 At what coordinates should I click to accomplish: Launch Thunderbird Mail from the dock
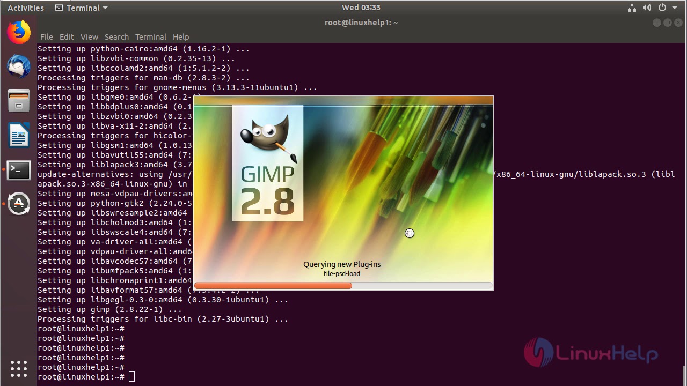click(19, 66)
